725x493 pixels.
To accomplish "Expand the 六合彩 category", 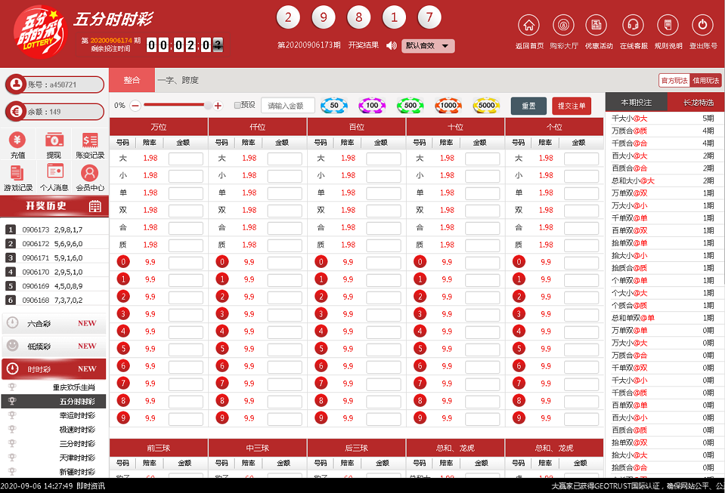I will [x=53, y=323].
